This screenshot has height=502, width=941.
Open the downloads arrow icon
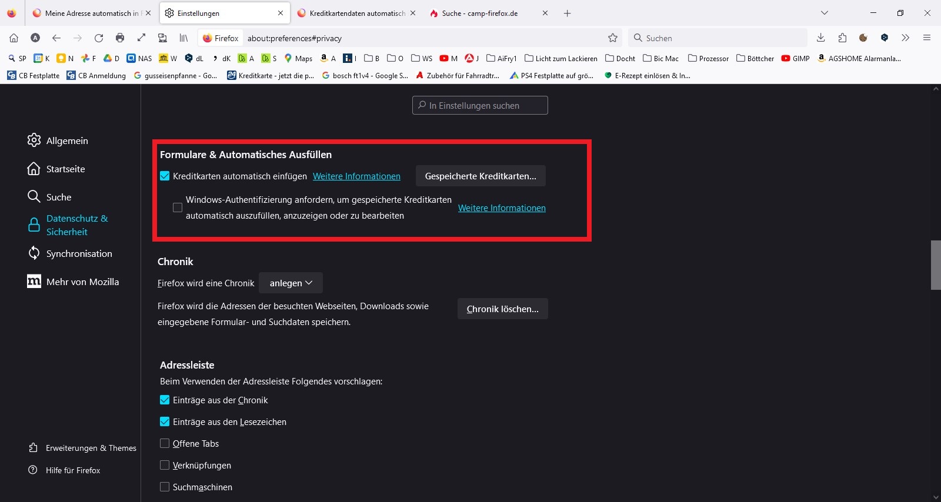tap(821, 38)
